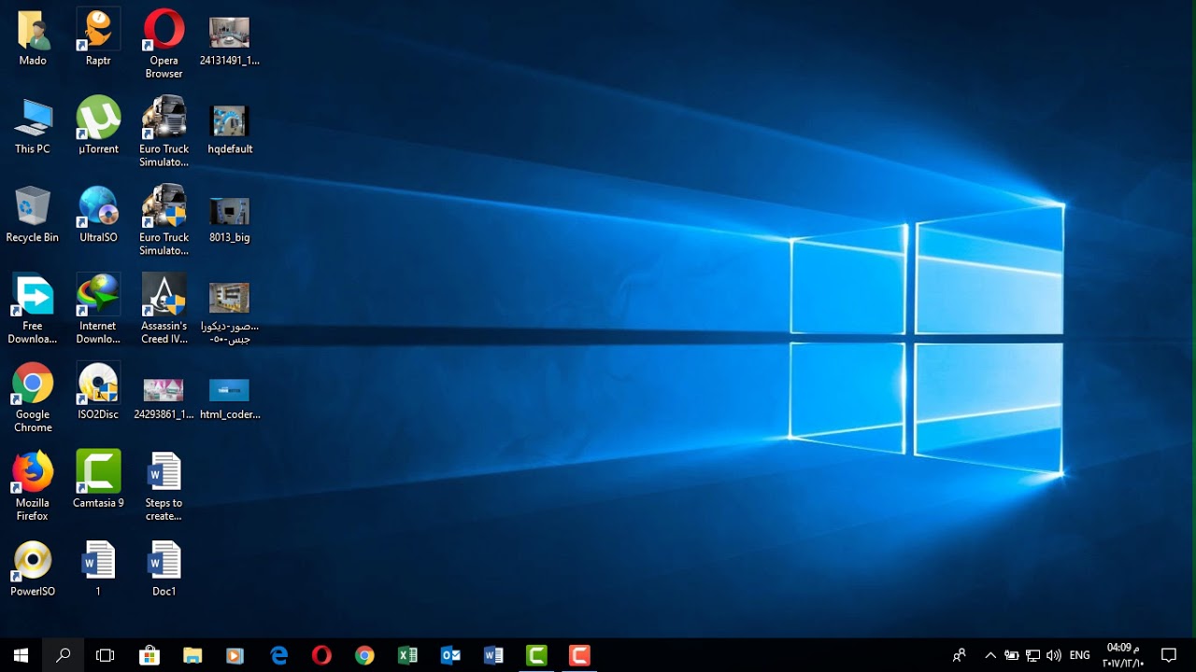Launch UltraISO desktop shortcut

click(98, 207)
